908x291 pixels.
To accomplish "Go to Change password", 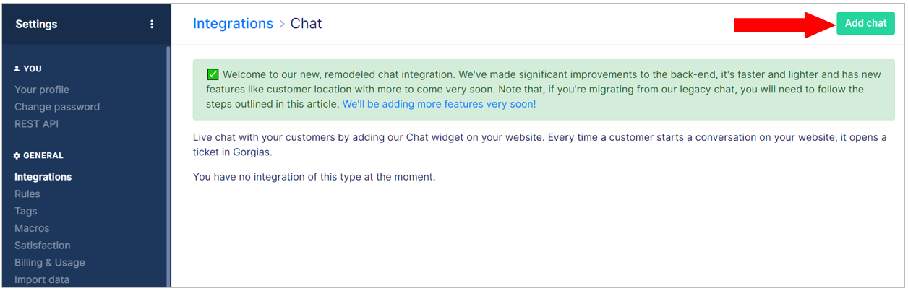I will (57, 107).
